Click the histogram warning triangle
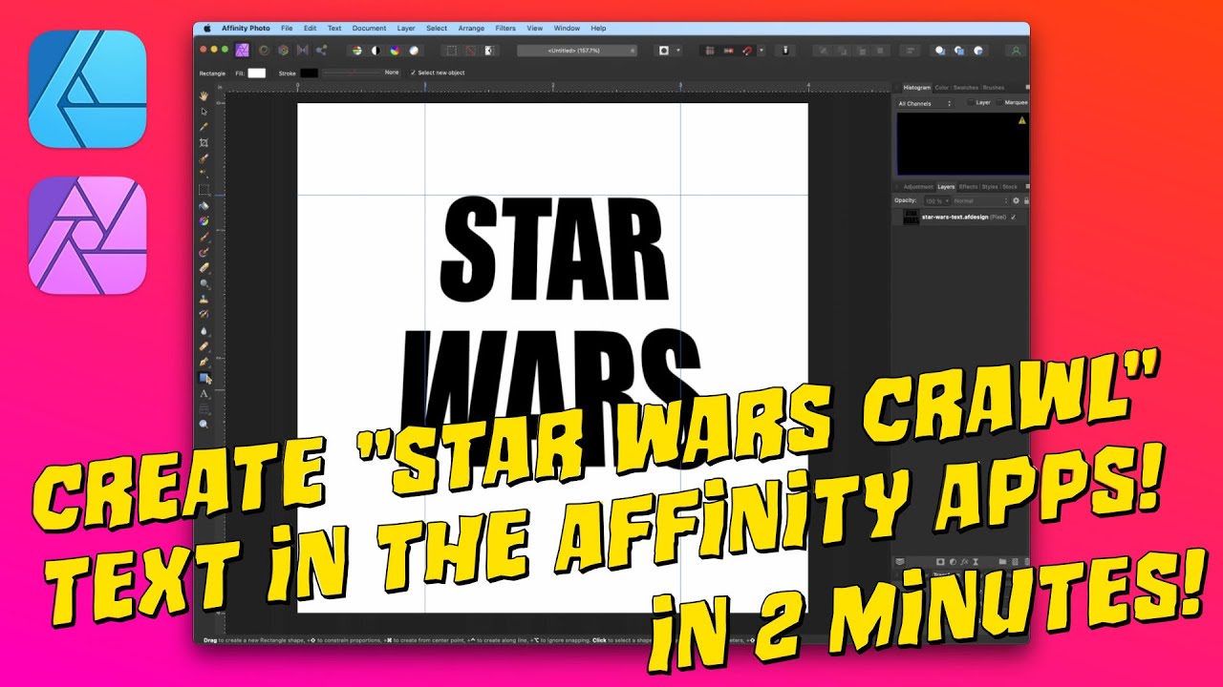Viewport: 1223px width, 687px height. tap(1021, 120)
